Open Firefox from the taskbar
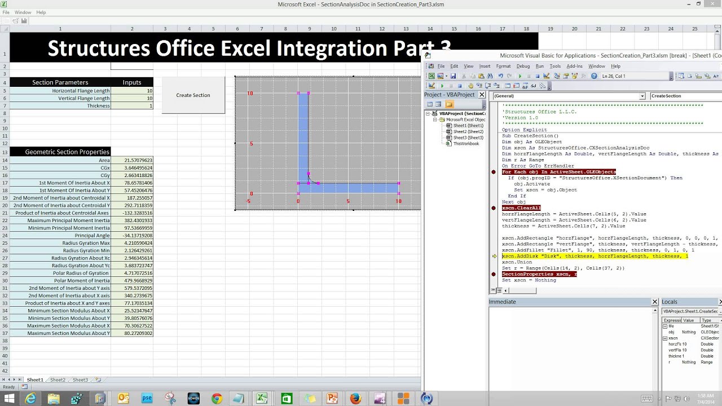Viewport: 722px width, 406px height. (x=355, y=399)
